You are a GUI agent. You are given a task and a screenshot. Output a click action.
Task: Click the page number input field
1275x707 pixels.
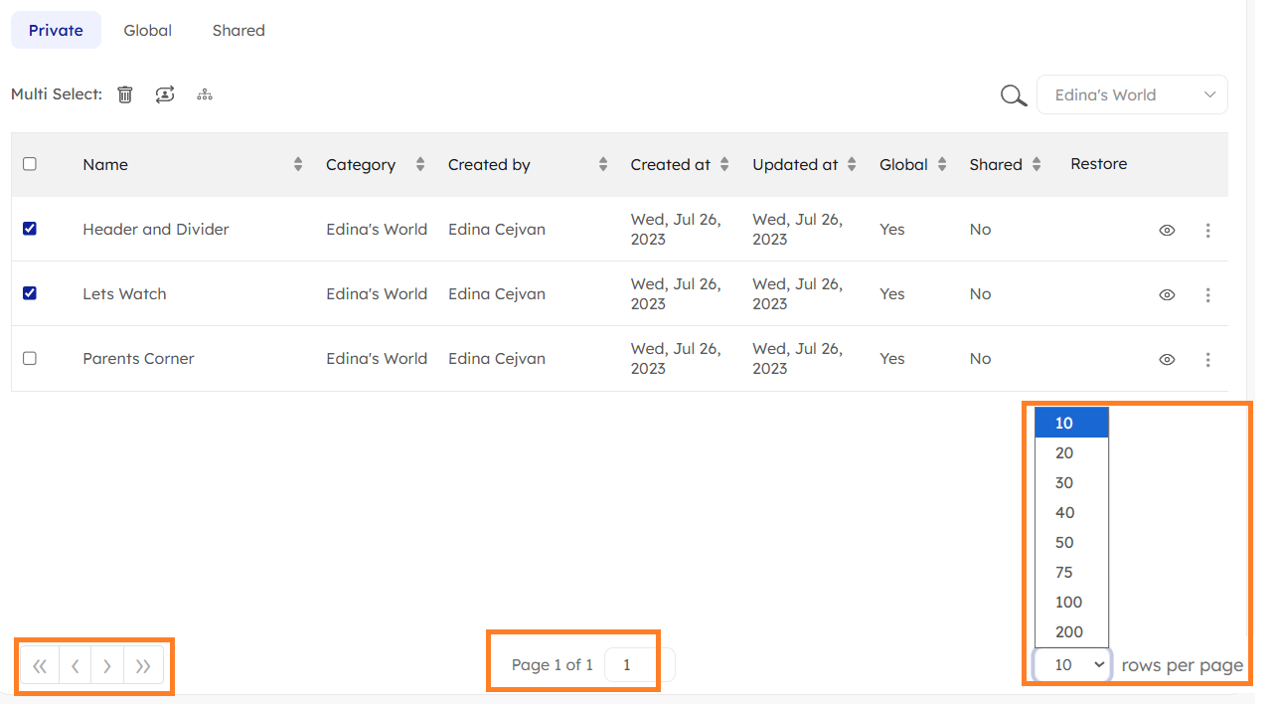[638, 665]
